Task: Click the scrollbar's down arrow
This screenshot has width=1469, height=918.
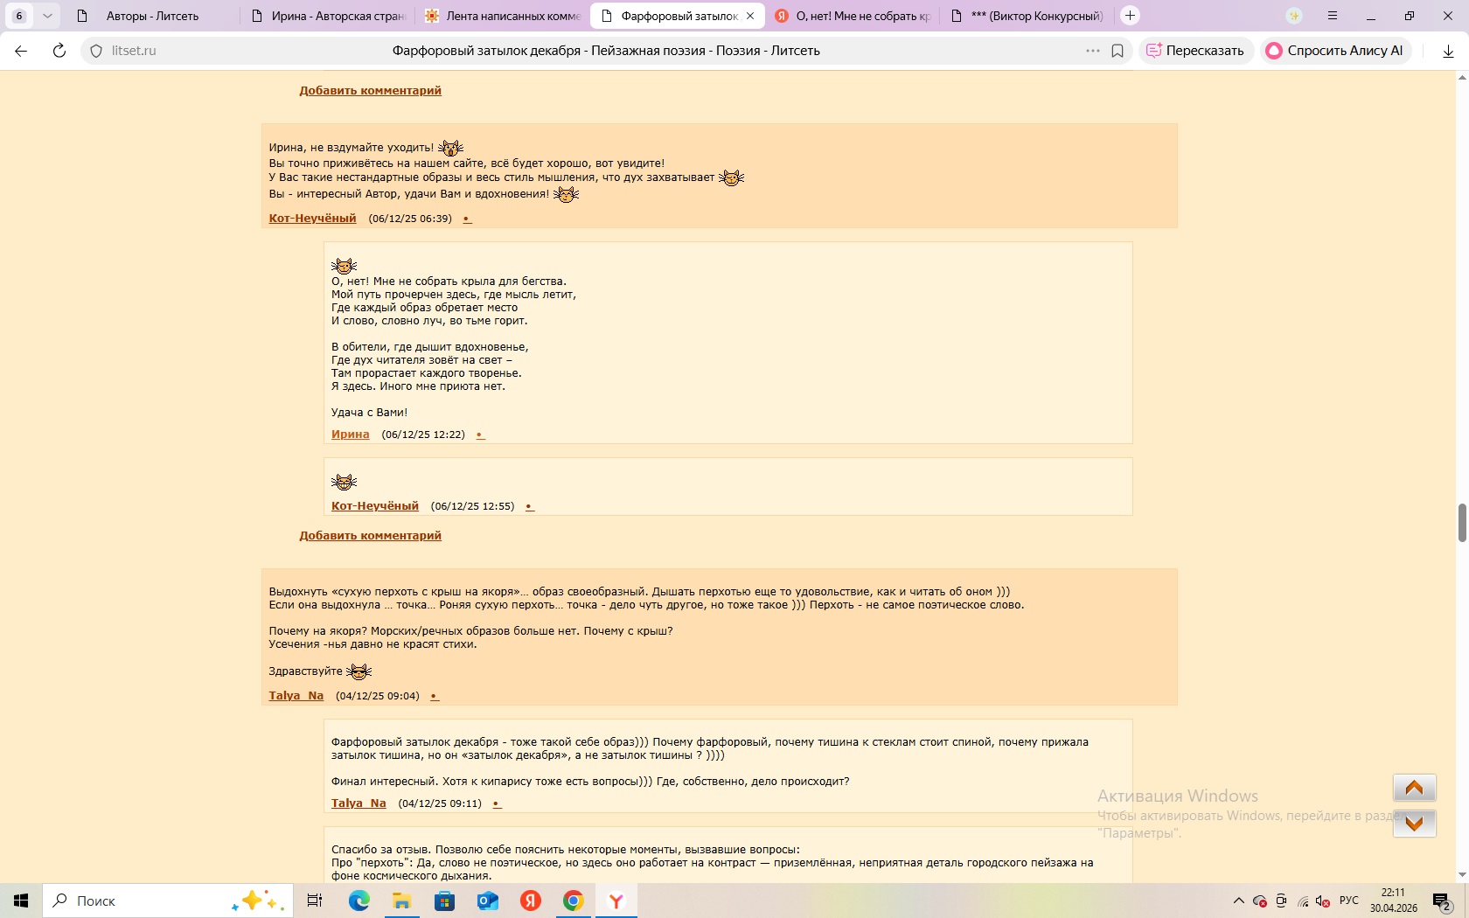Action: coord(1461,875)
